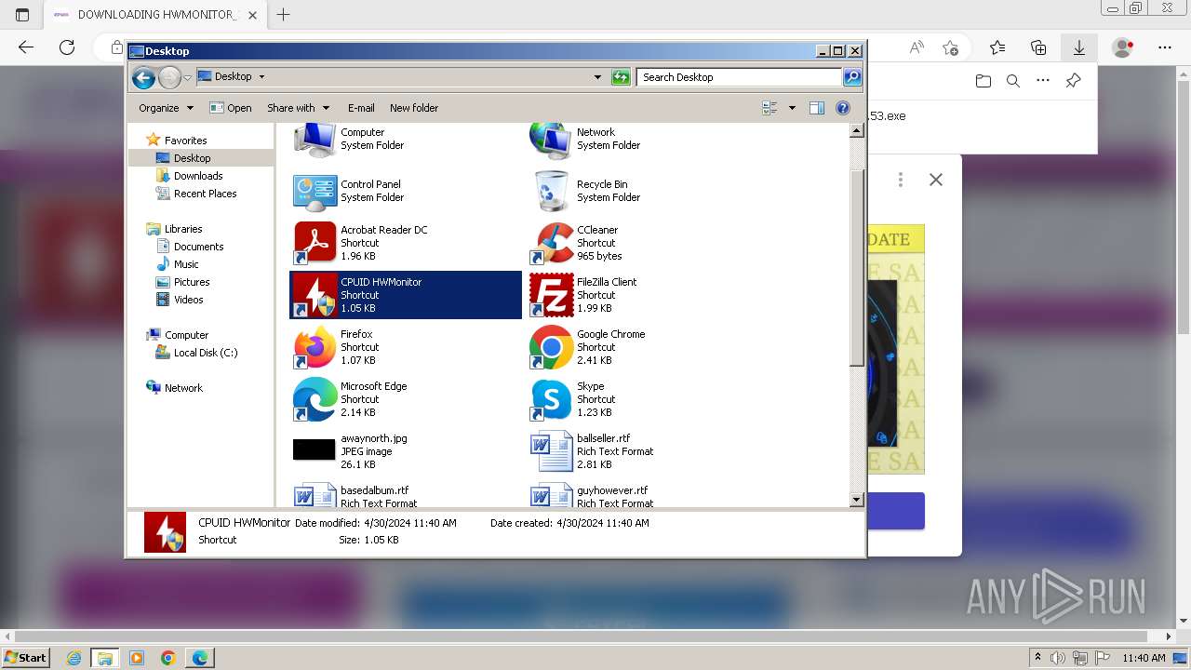The image size is (1191, 670).
Task: Click the browser Refresh button
Action: (67, 47)
